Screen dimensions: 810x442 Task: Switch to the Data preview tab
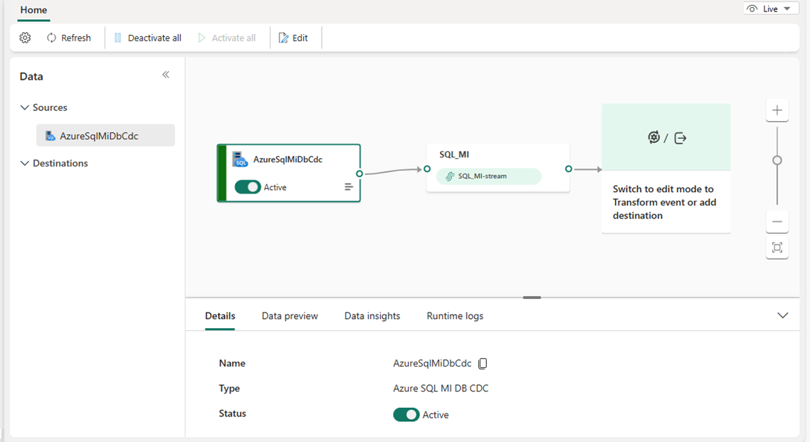[x=290, y=315]
